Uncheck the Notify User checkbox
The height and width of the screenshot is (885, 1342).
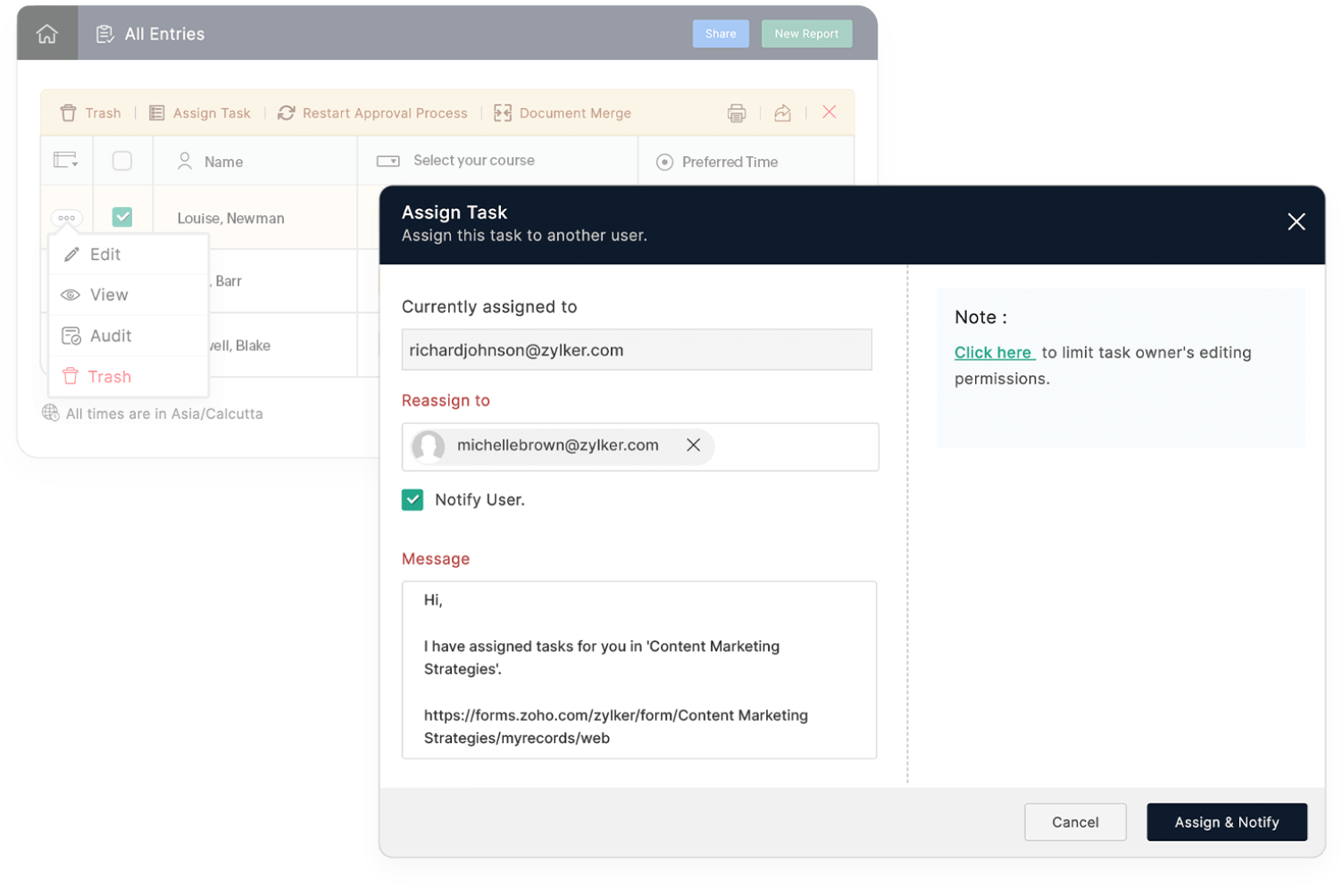413,500
